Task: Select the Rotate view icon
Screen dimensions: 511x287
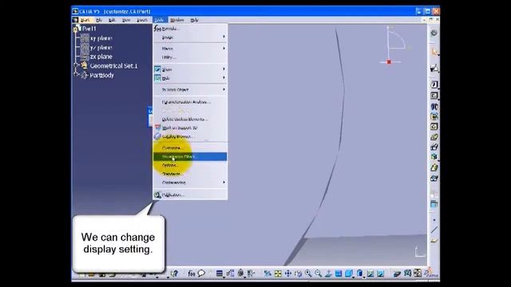Action: coord(298,273)
